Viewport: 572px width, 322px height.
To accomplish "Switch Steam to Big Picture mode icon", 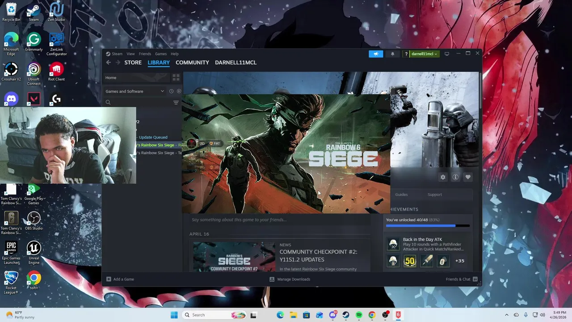I will pos(447,54).
